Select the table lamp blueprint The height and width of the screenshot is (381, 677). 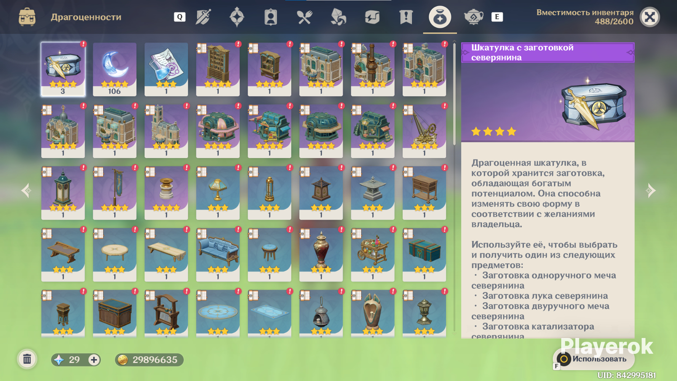click(218, 193)
